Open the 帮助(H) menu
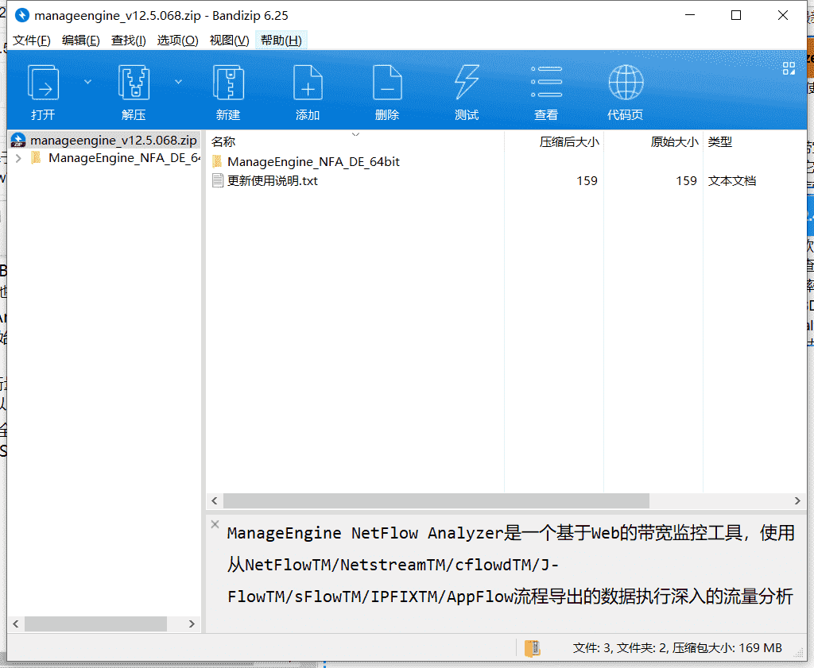Viewport: 814px width, 668px height. coord(281,41)
